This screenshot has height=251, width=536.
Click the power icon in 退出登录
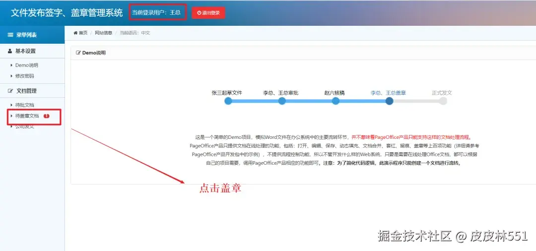click(199, 13)
